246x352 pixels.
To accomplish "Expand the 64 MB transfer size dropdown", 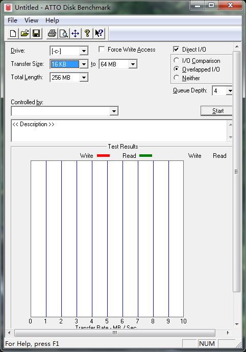I will 133,64.
